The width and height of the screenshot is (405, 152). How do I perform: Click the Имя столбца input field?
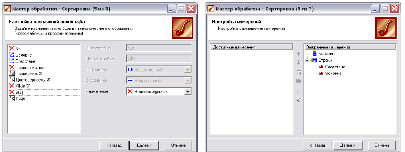[x=159, y=48]
